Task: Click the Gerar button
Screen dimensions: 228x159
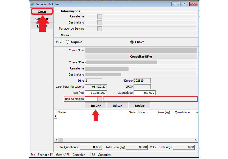Action: point(42,12)
